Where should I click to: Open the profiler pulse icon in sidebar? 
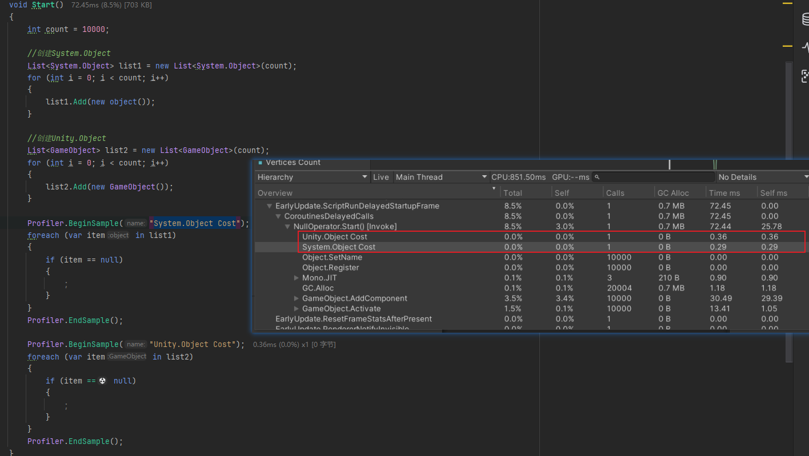point(805,48)
